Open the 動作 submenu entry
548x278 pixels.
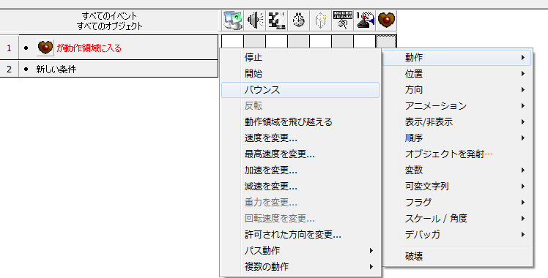(x=456, y=58)
